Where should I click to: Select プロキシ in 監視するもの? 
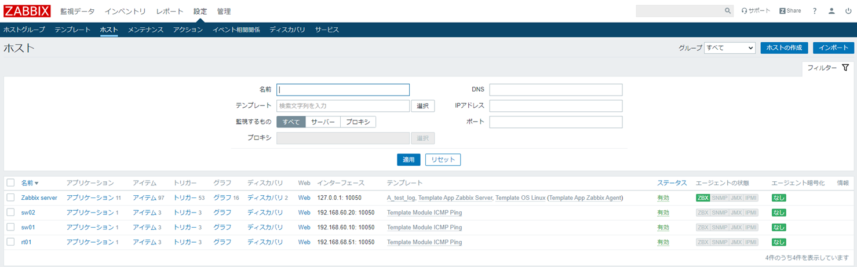(x=358, y=122)
